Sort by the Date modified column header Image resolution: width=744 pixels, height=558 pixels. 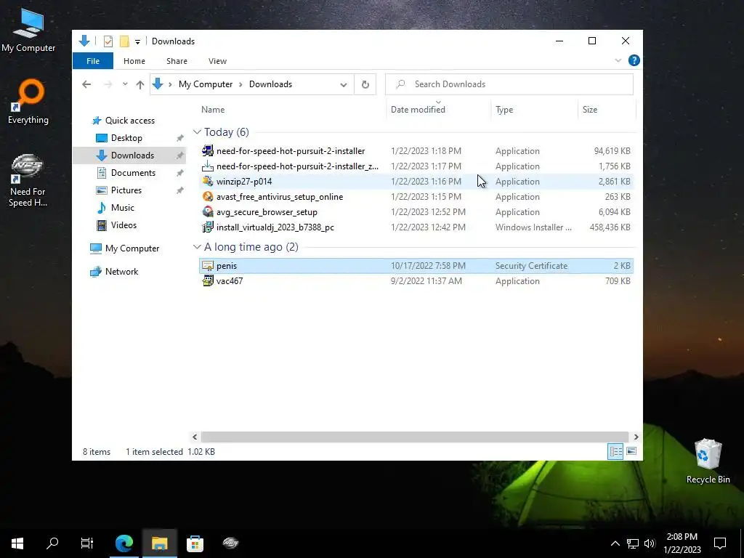[x=418, y=109]
